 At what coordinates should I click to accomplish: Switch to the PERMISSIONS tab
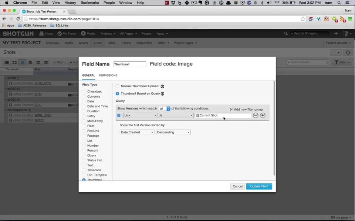[x=108, y=75]
